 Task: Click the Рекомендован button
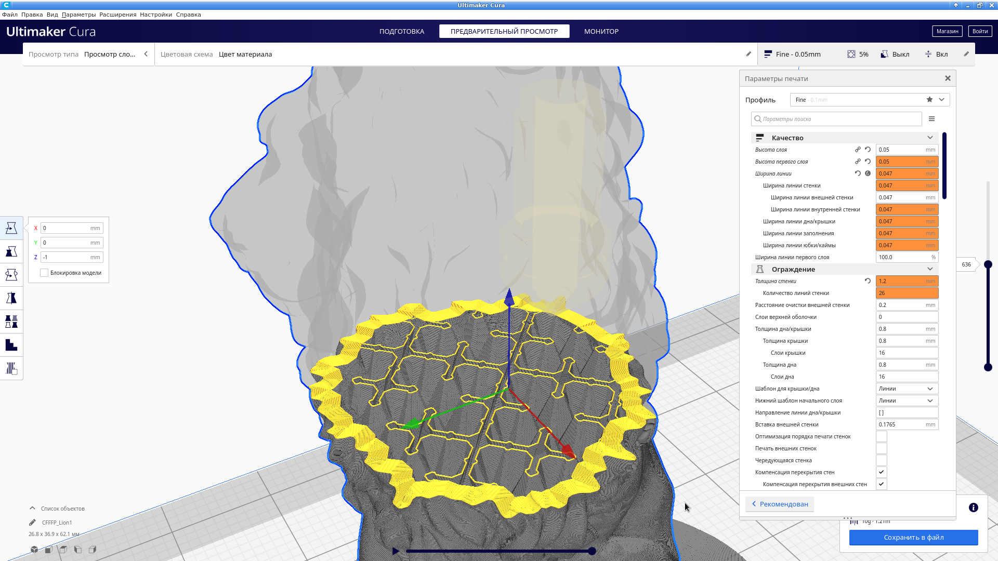780,504
